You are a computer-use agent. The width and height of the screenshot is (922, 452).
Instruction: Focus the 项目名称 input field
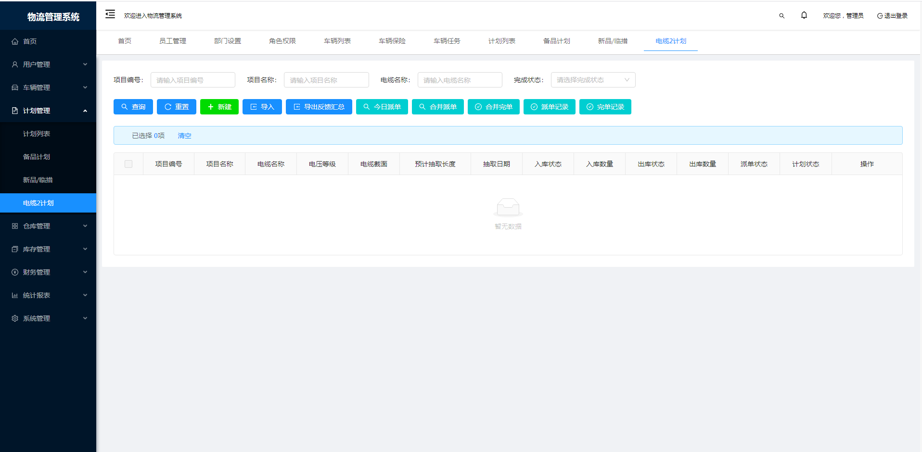pyautogui.click(x=326, y=80)
